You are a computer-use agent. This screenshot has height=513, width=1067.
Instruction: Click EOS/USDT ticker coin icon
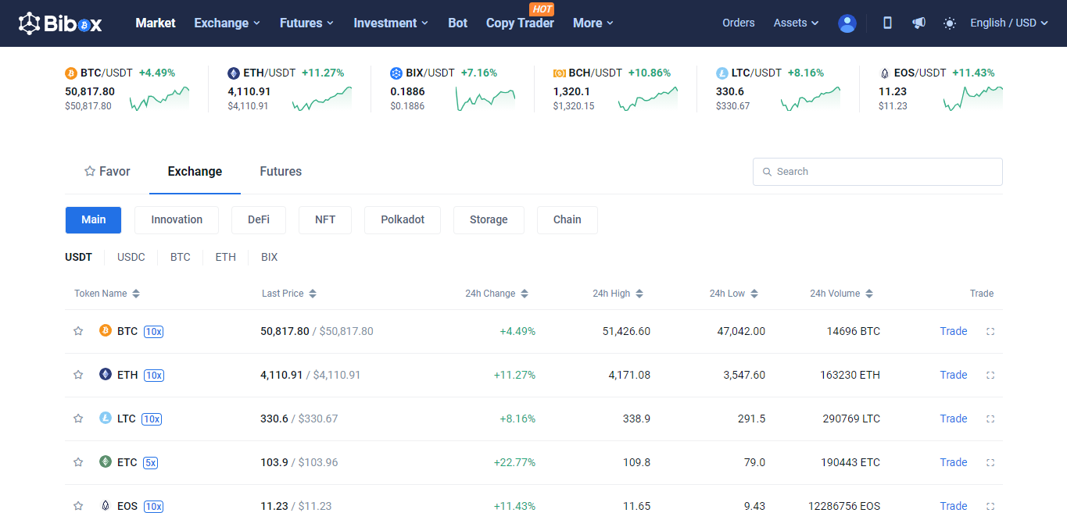click(885, 73)
